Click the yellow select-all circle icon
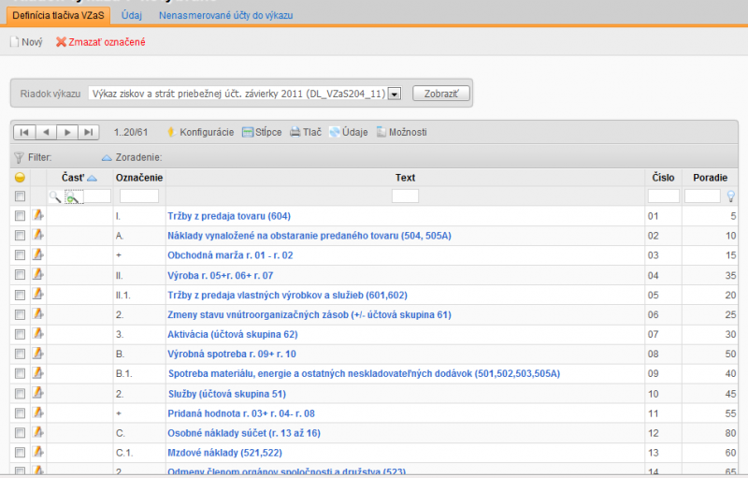 tap(20, 178)
